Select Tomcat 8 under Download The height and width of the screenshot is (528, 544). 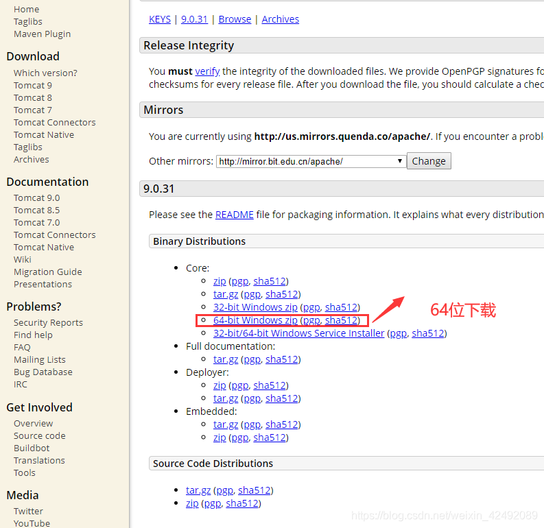pos(33,98)
